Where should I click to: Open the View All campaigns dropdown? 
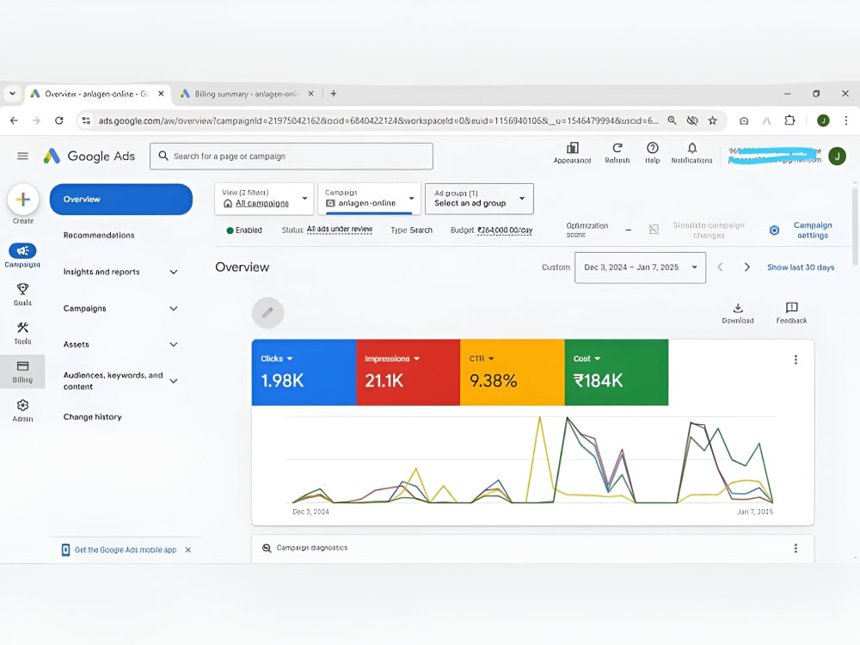click(264, 199)
